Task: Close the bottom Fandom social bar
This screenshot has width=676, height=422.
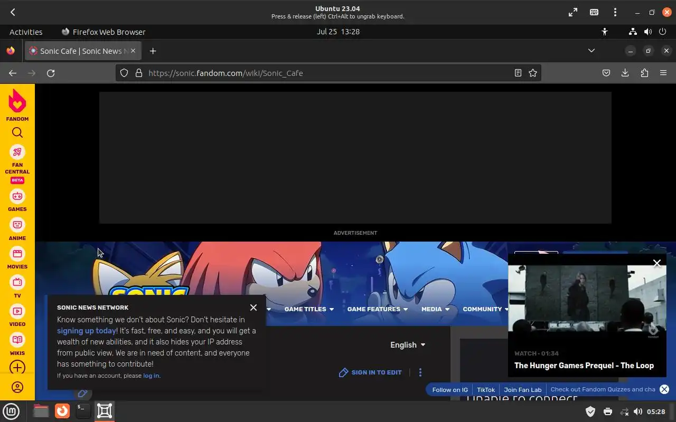Action: click(664, 389)
